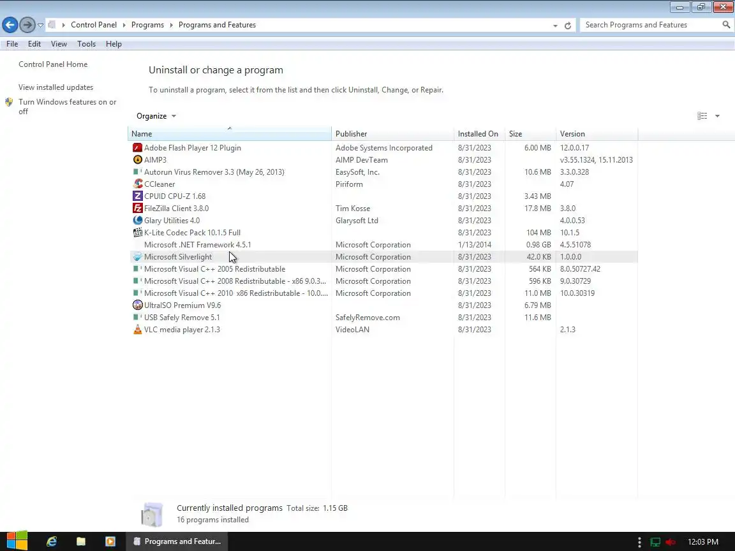Click the Forward navigation arrow
The height and width of the screenshot is (551, 735).
(x=27, y=25)
